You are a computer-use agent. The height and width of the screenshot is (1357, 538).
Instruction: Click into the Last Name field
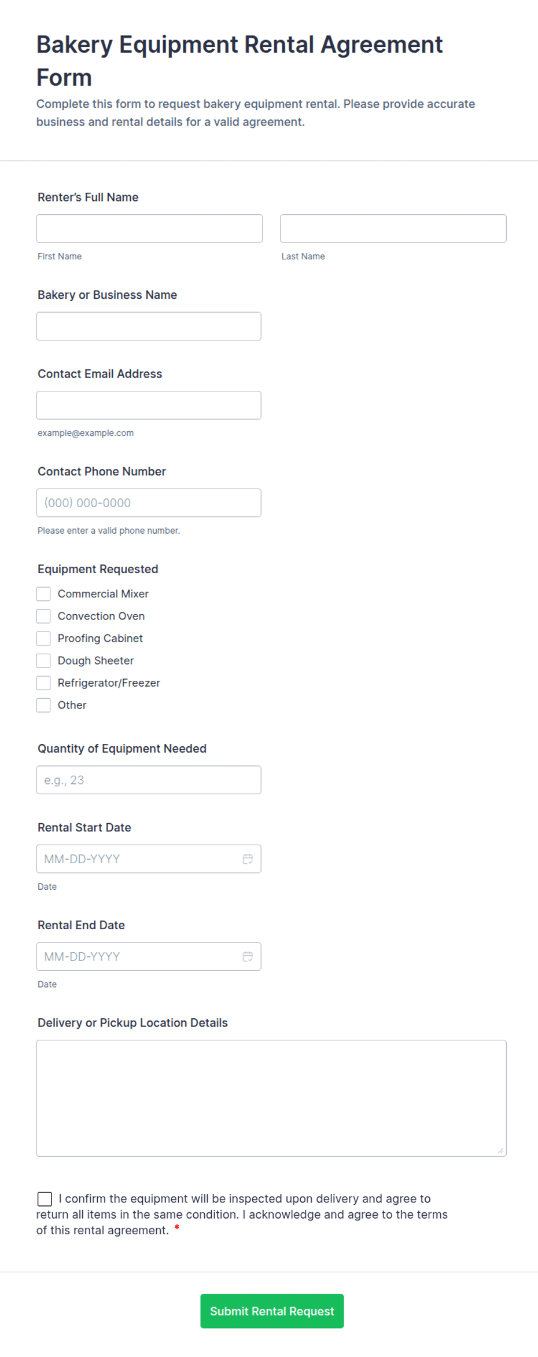tap(393, 229)
